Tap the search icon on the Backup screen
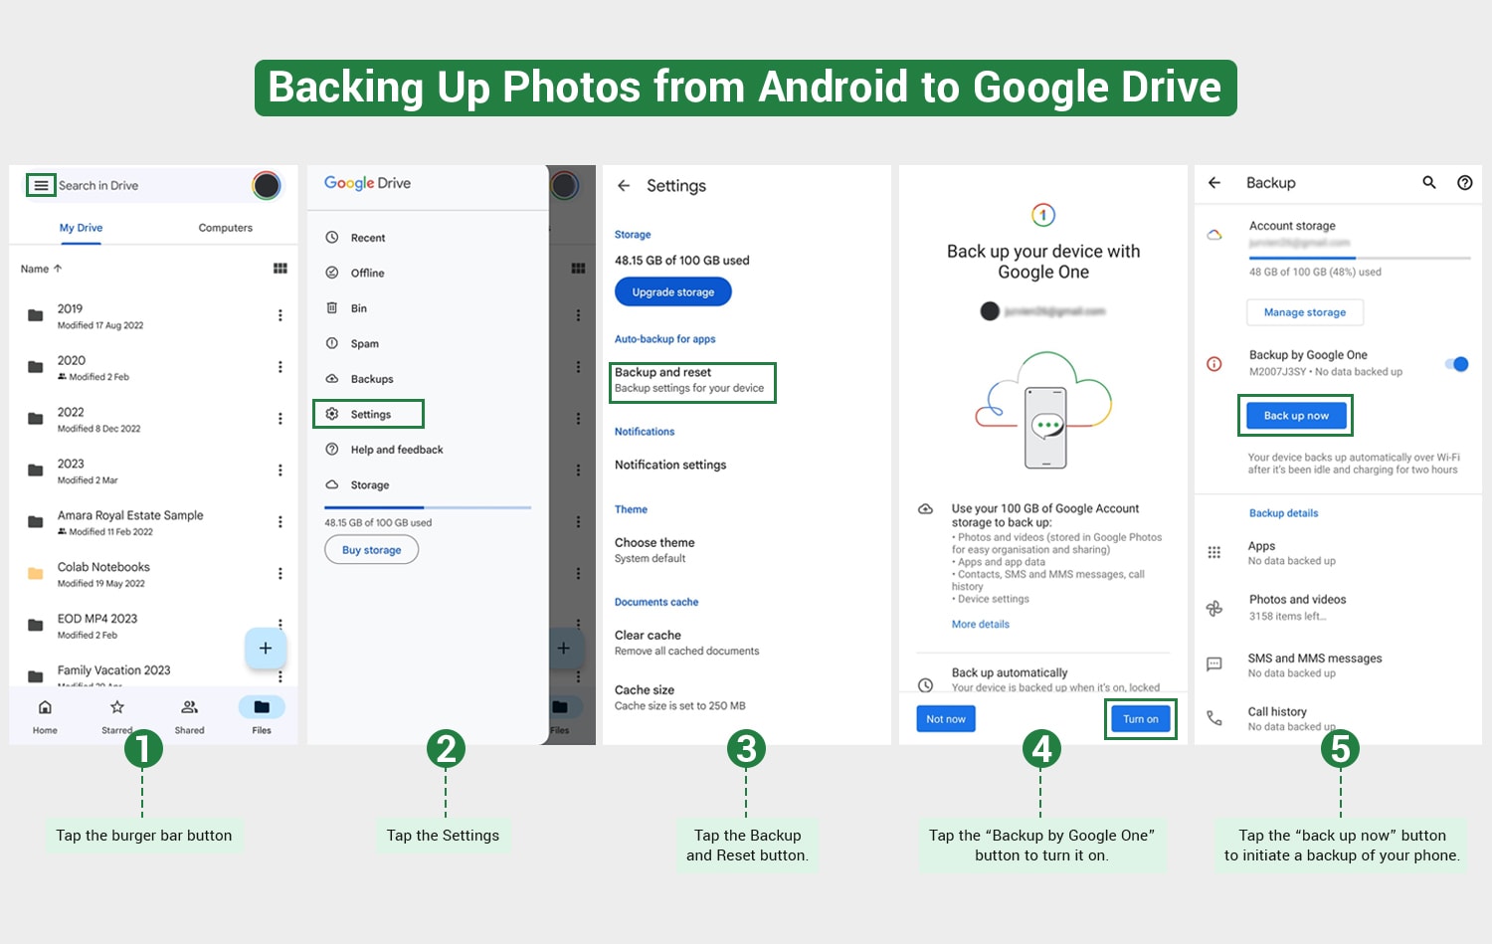 (1429, 183)
